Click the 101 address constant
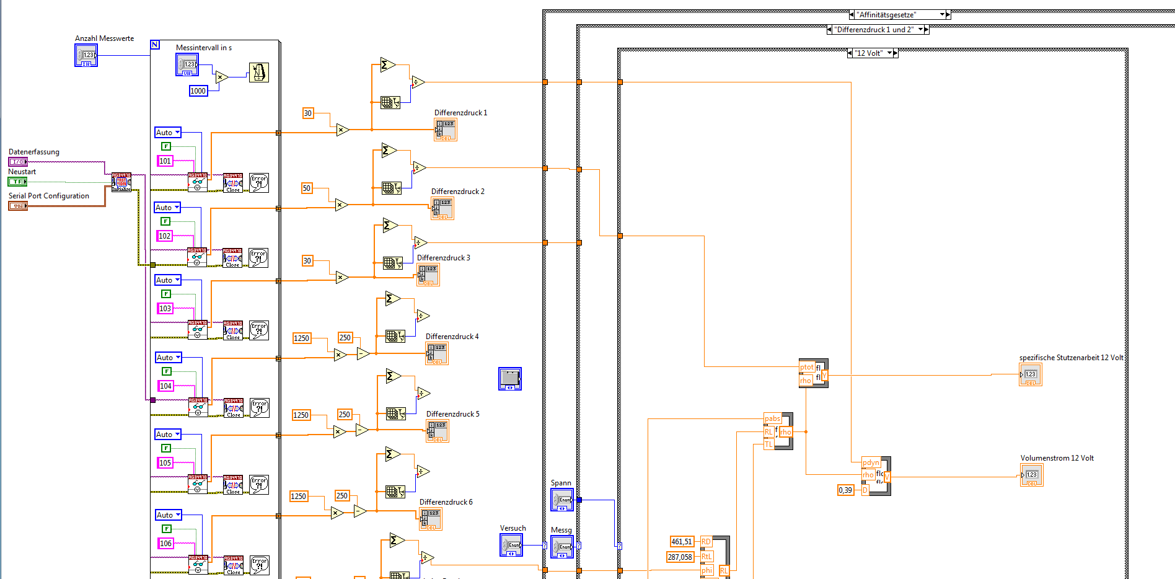 coord(165,161)
